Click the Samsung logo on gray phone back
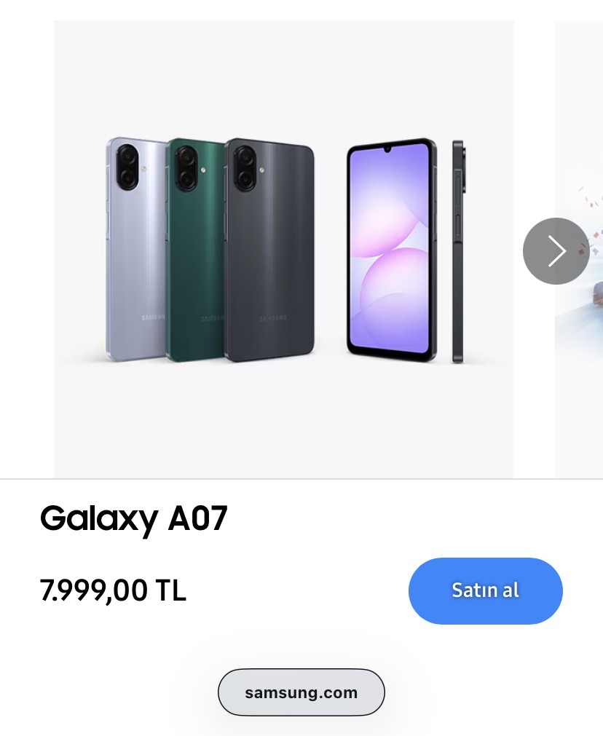603x736 pixels. pyautogui.click(x=273, y=318)
